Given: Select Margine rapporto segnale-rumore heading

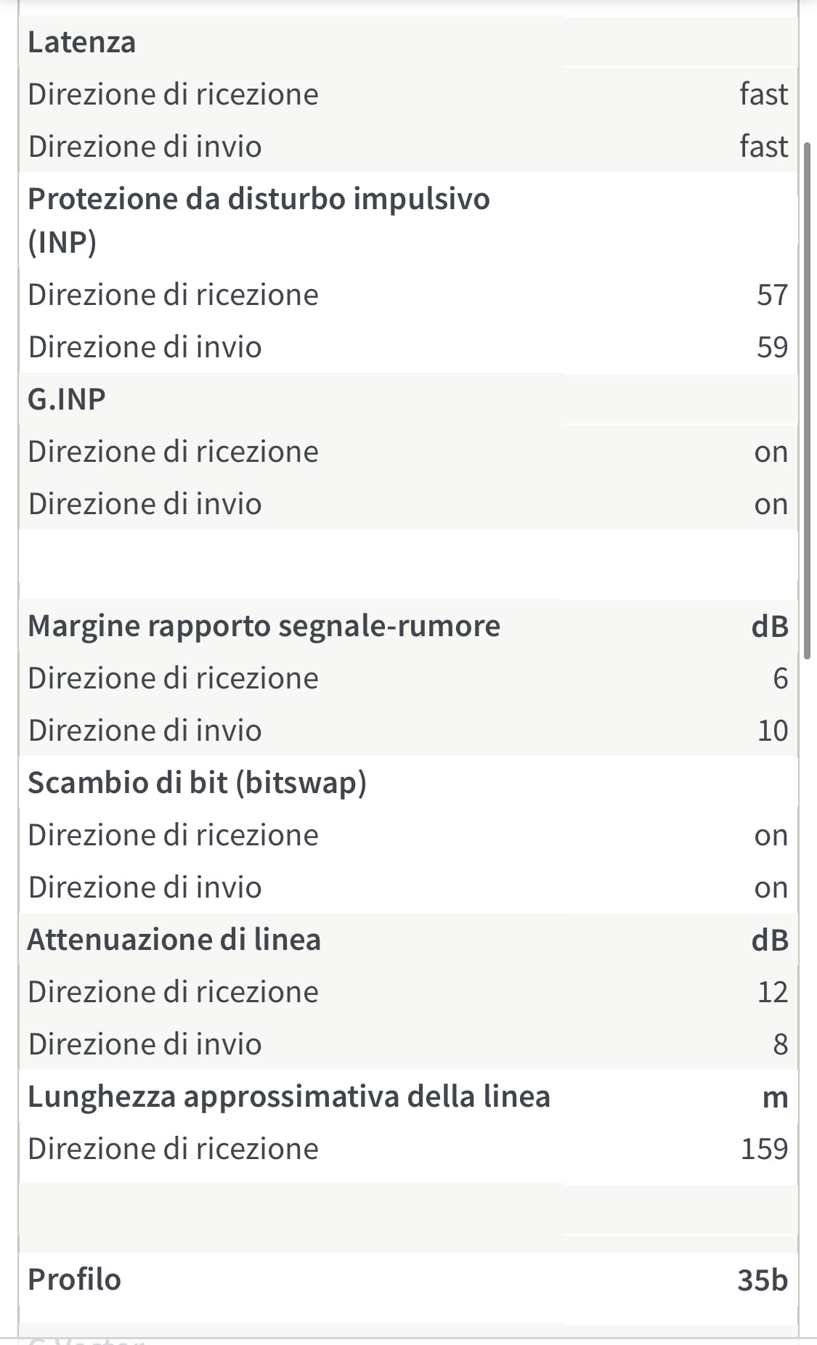Looking at the screenshot, I should click(x=264, y=626).
